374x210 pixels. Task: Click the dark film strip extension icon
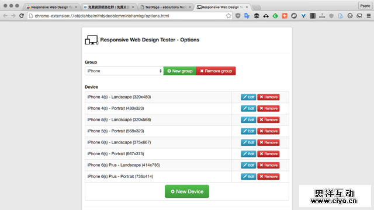click(313, 16)
